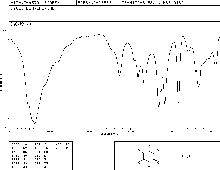Screen dimensions: 220x170
Task: Select peak table entry 1322
Action: point(15,167)
